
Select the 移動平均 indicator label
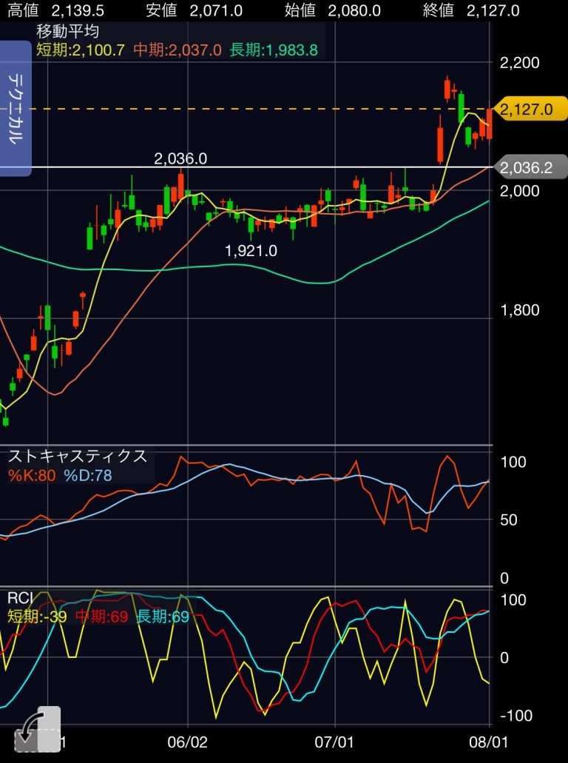click(x=67, y=32)
